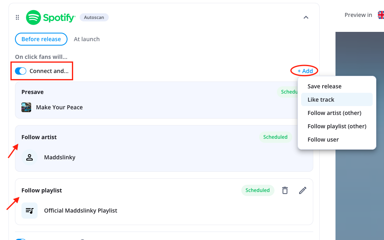The width and height of the screenshot is (384, 240).
Task: Switch to the At launch tab
Action: tap(87, 39)
